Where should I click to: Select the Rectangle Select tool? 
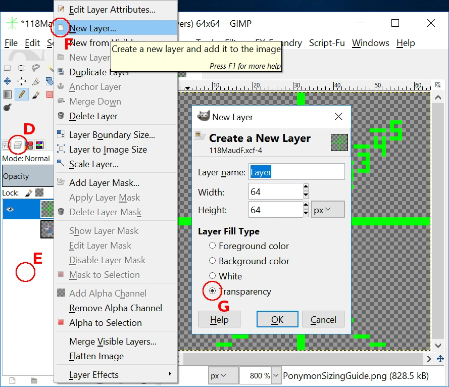pyautogui.click(x=8, y=68)
